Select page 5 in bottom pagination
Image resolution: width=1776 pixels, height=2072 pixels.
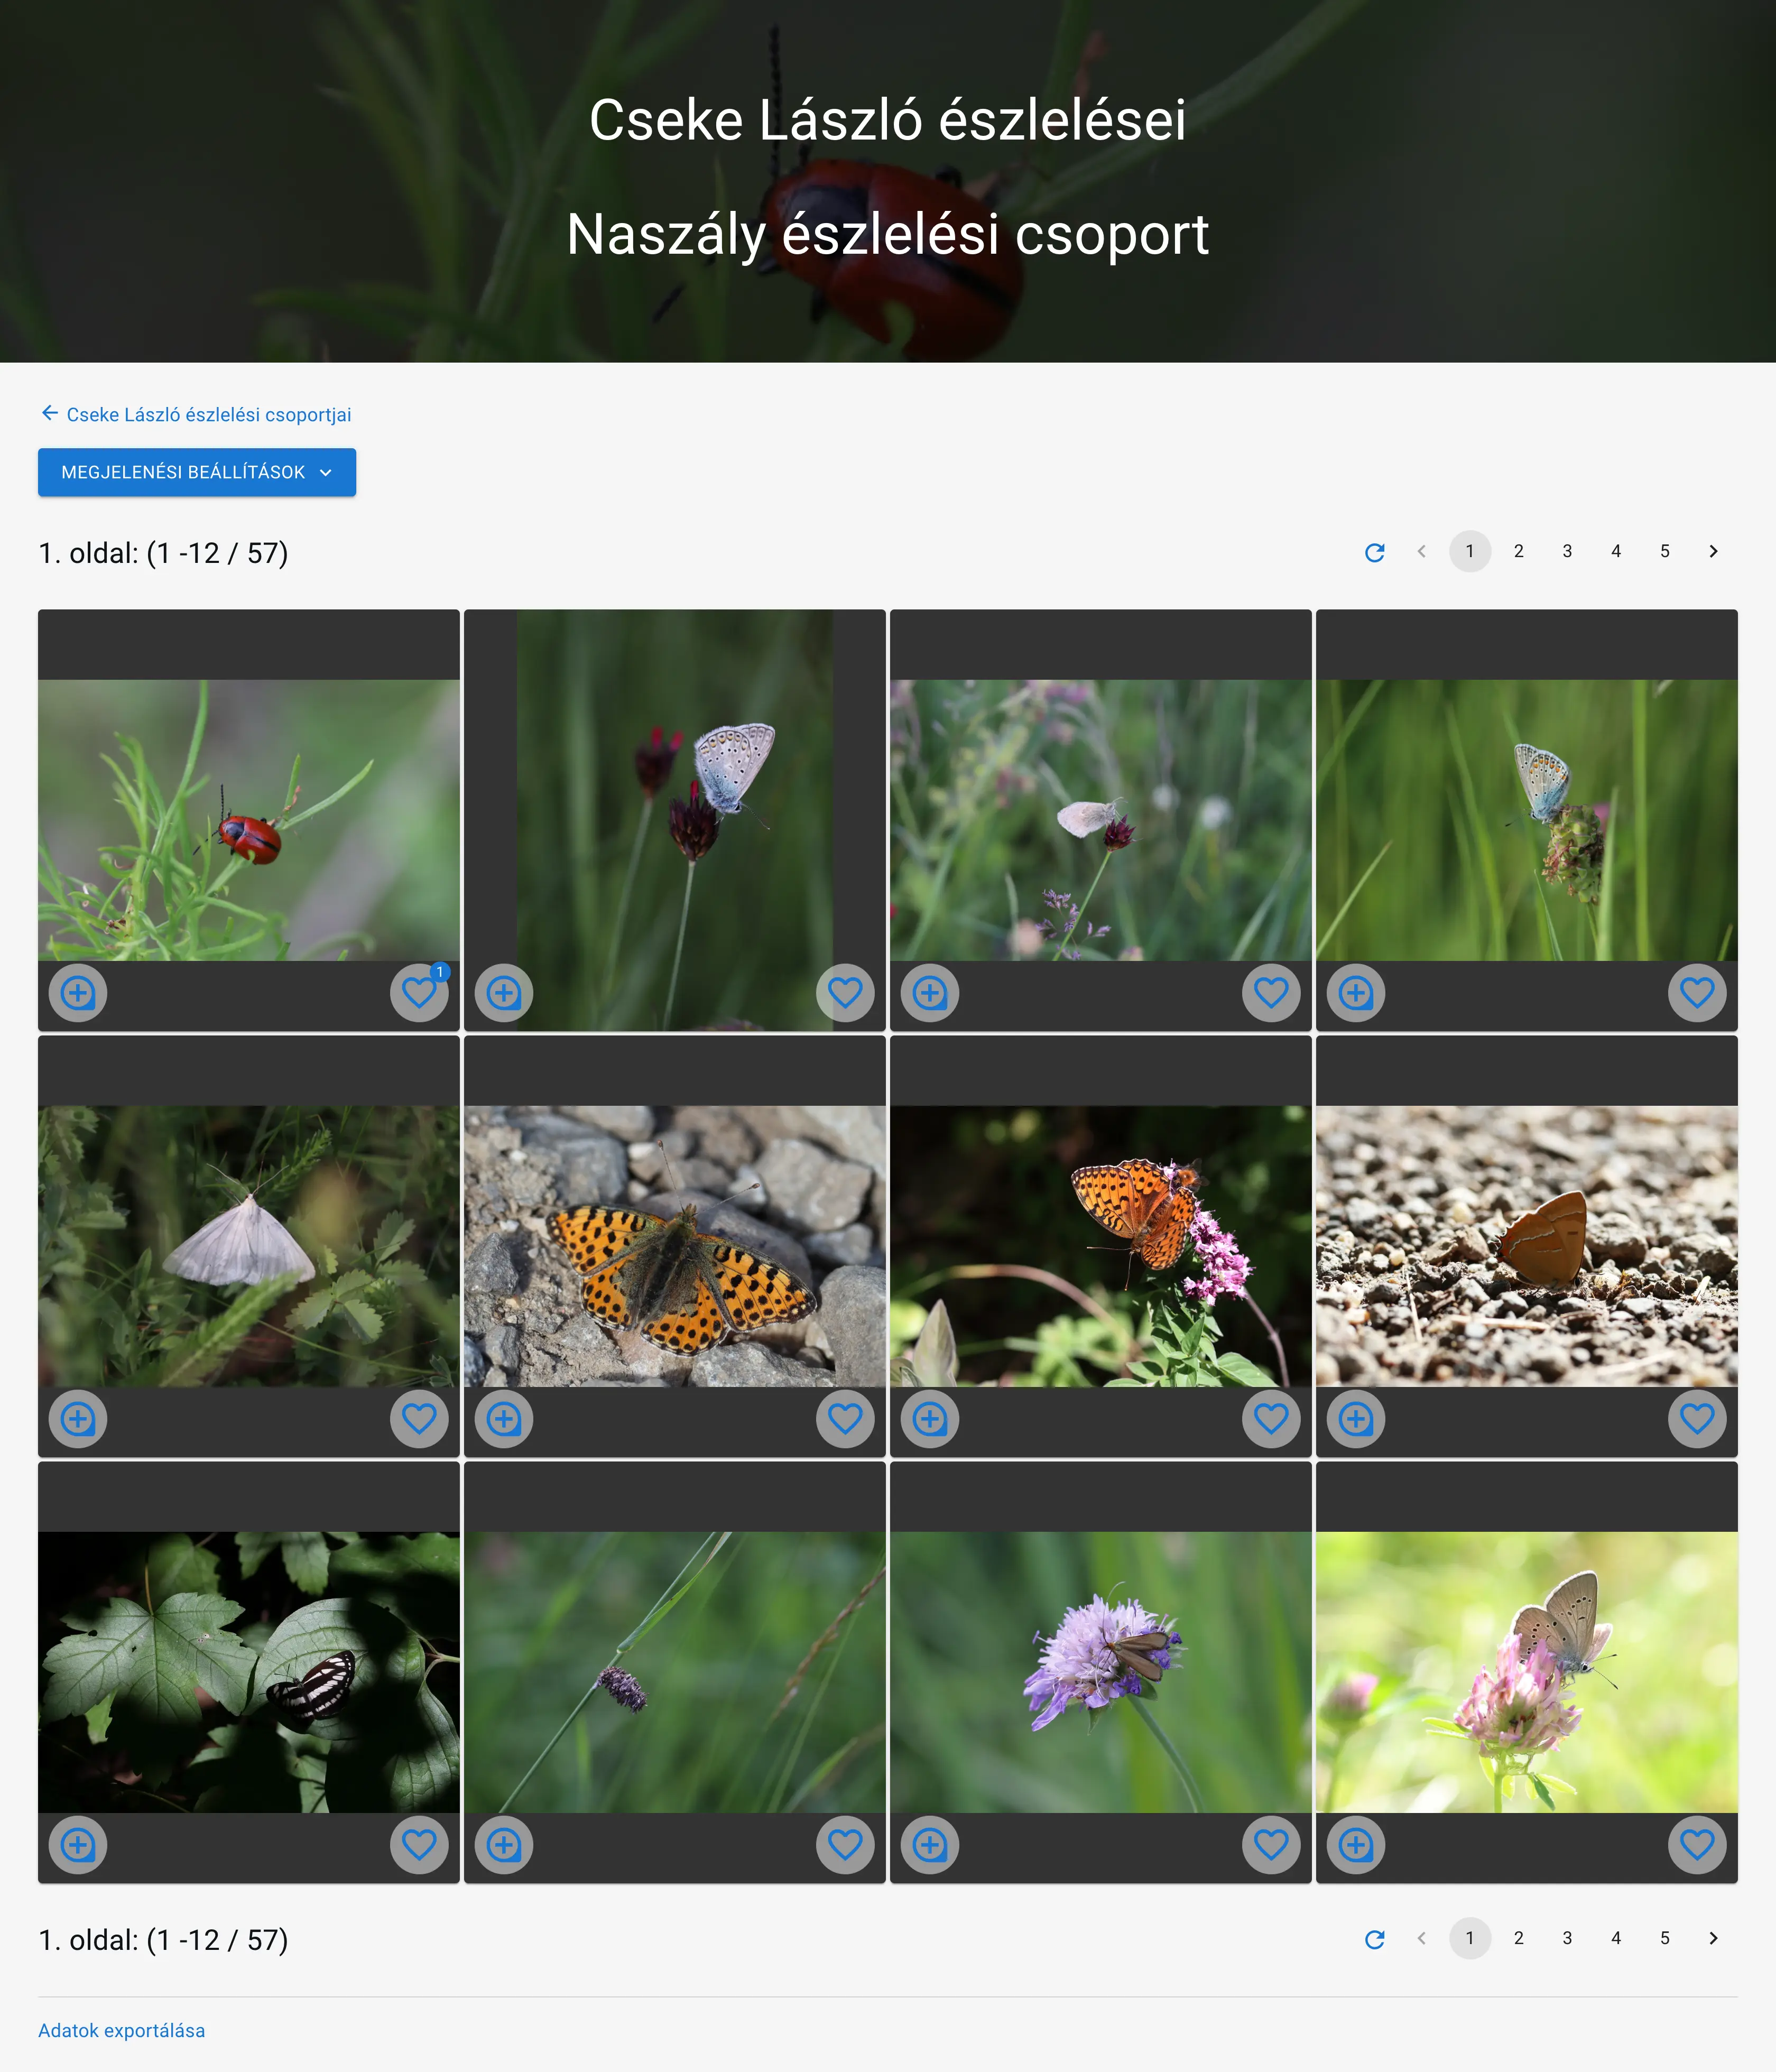tap(1664, 1938)
